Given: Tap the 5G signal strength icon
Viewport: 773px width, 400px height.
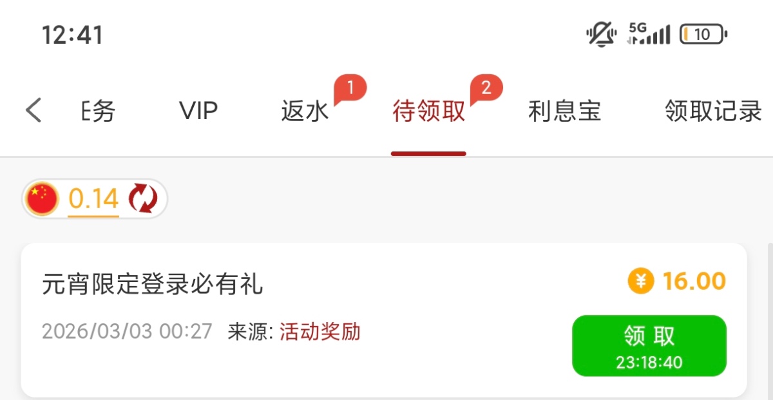Looking at the screenshot, I should (x=649, y=33).
